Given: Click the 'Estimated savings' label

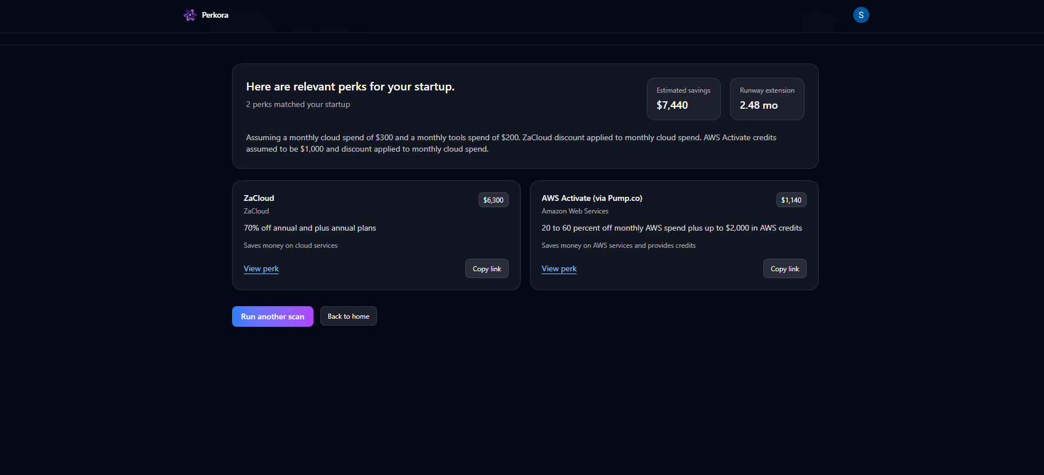Looking at the screenshot, I should [684, 90].
